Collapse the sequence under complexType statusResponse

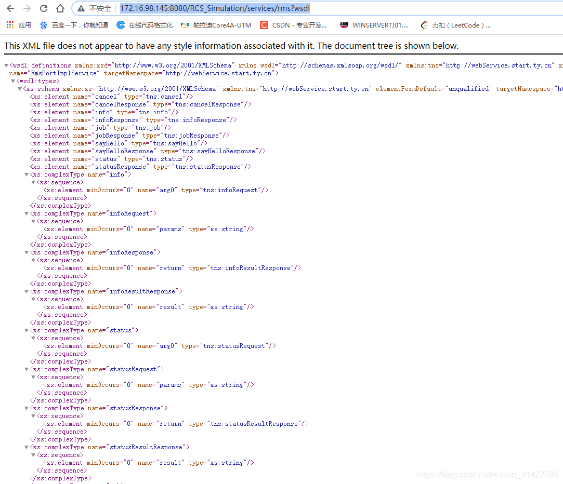point(33,416)
